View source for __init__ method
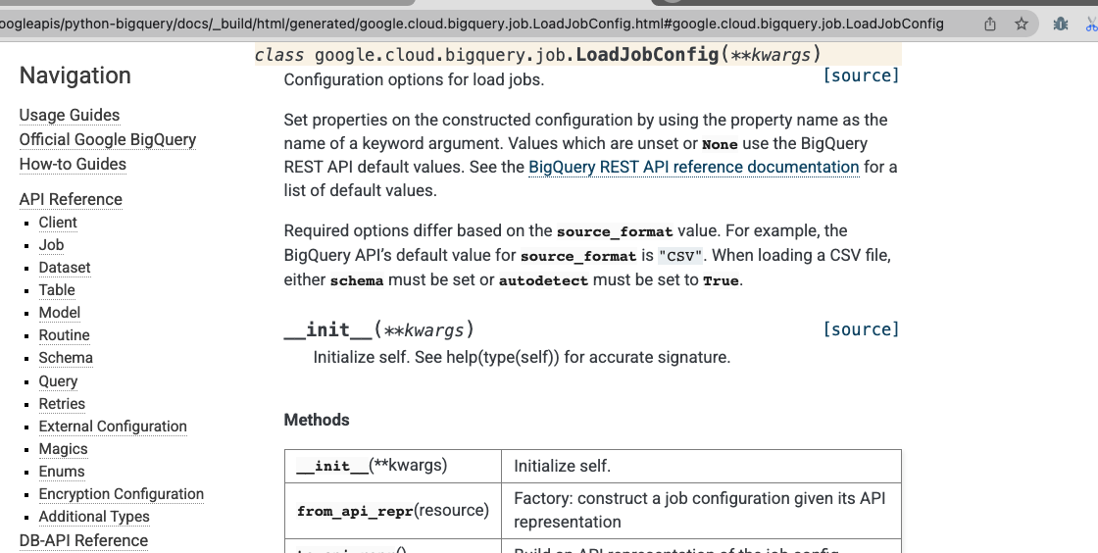Viewport: 1098px width, 553px height. (861, 329)
